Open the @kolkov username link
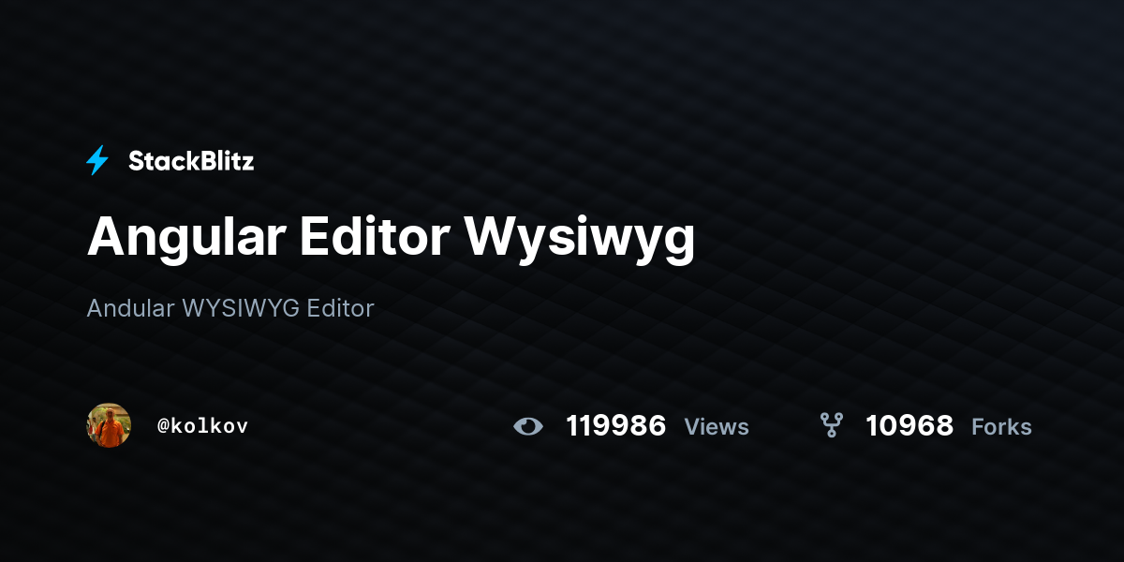Viewport: 1124px width, 562px height. 202,426
